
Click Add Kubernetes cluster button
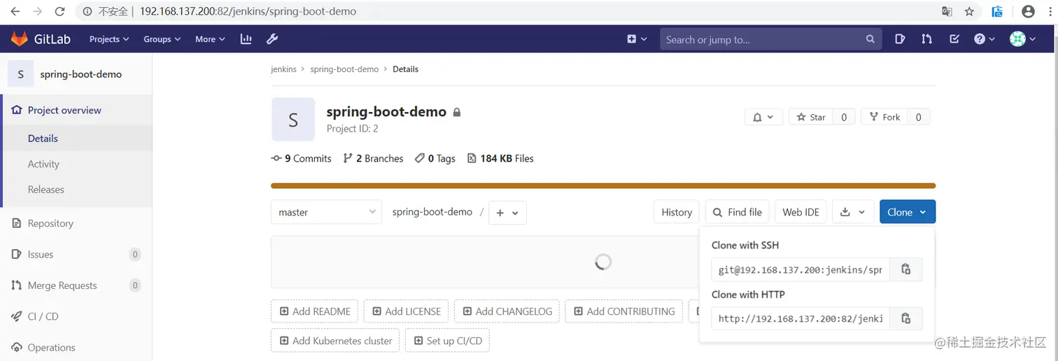pos(335,341)
